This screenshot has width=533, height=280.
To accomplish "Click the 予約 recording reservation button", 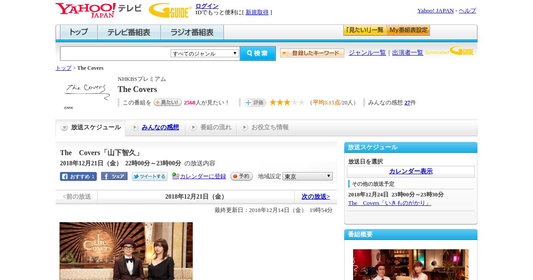I will [242, 176].
